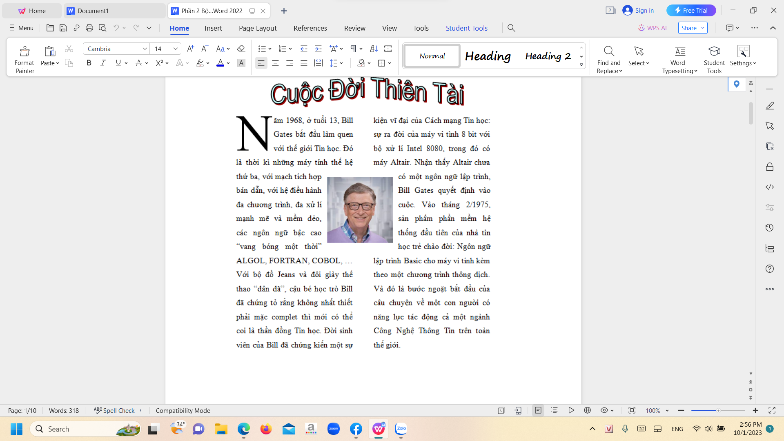Toggle align left
This screenshot has width=784, height=441.
pos(261,63)
